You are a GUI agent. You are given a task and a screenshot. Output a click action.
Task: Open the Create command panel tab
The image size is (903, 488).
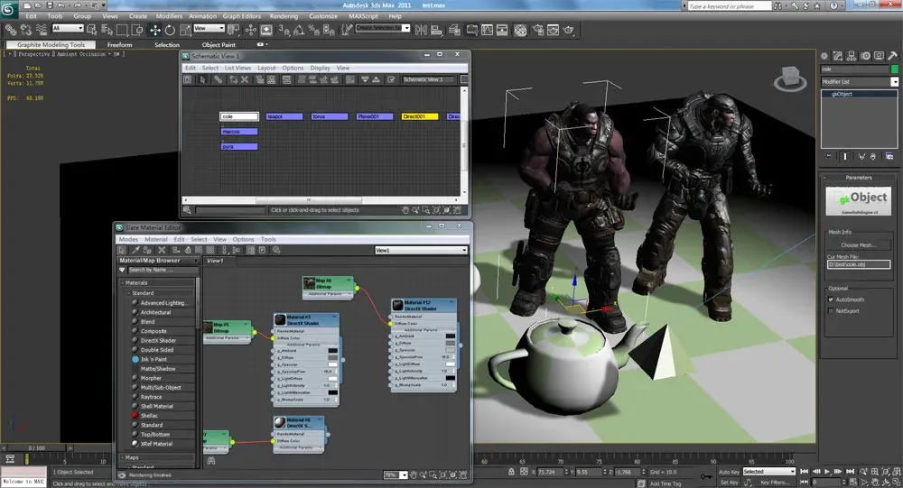click(824, 56)
